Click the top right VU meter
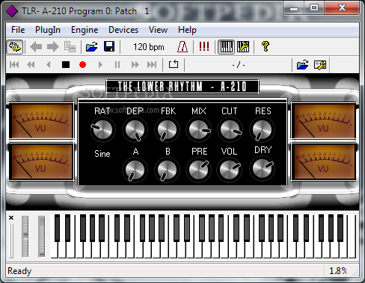365x283 pixels. coord(324,121)
